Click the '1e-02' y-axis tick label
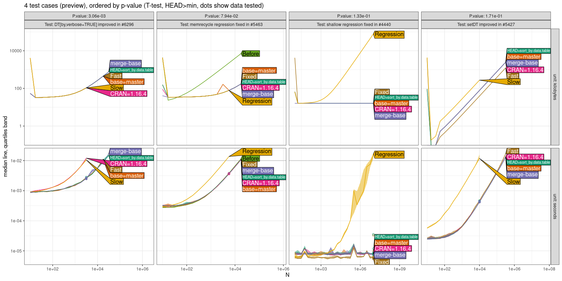The width and height of the screenshot is (562, 281). pos(16,161)
